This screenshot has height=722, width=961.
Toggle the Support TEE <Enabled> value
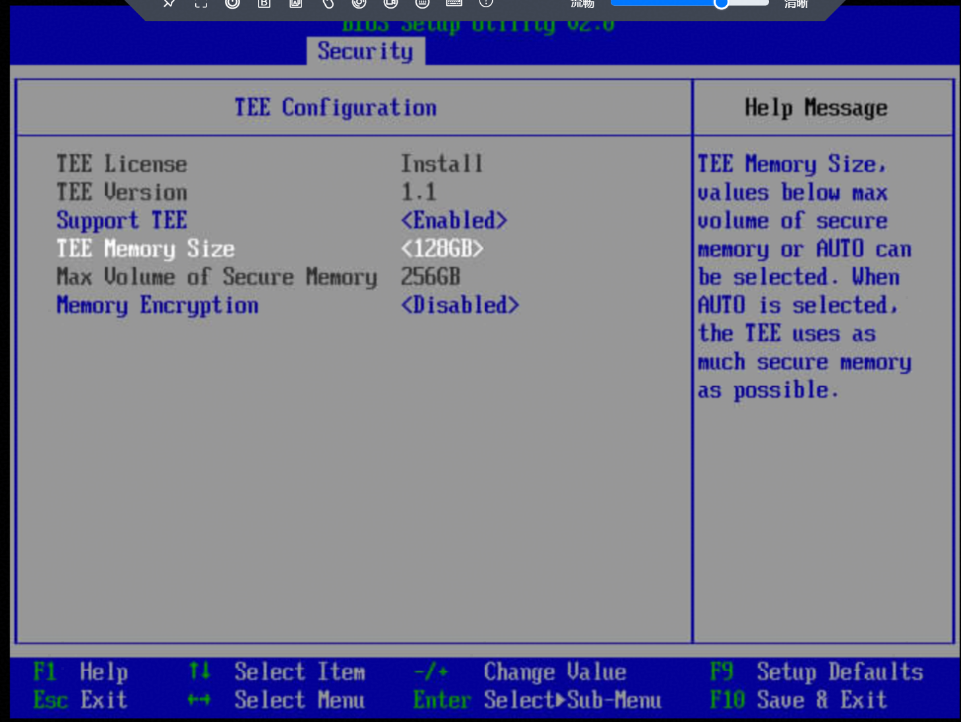[454, 220]
